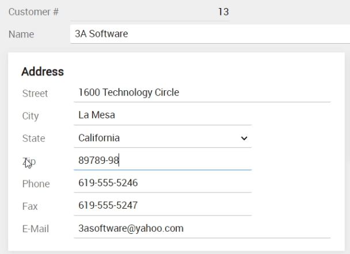Click the State label text
Viewport: 350px width, 254px height.
coord(33,138)
